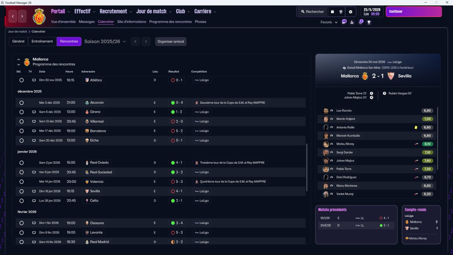The height and width of the screenshot is (255, 453).
Task: Click the Sevilla crest in the match scoreline
Action: click(x=391, y=76)
